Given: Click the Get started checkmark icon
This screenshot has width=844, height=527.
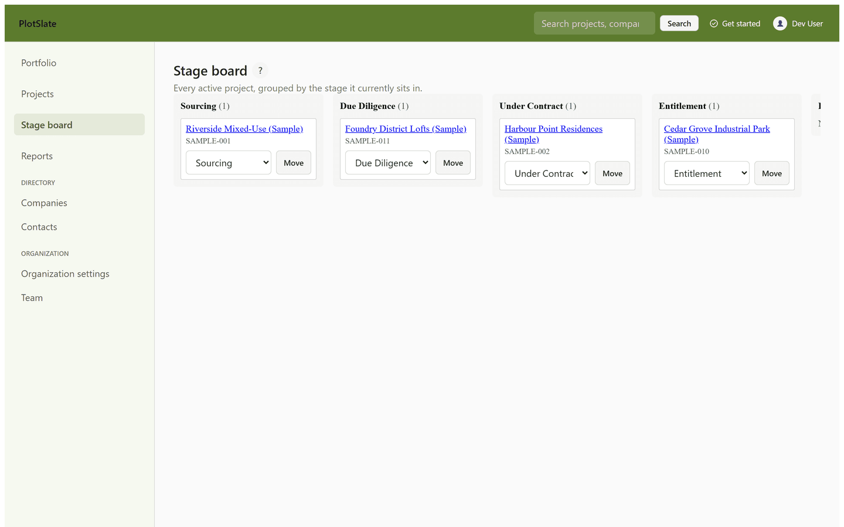Looking at the screenshot, I should 714,23.
